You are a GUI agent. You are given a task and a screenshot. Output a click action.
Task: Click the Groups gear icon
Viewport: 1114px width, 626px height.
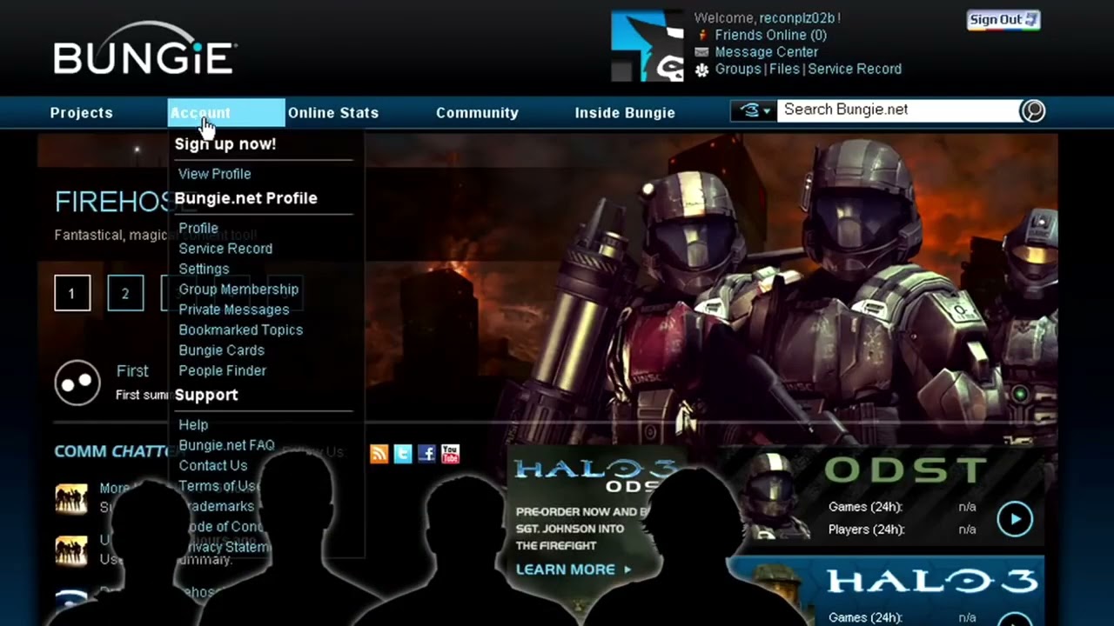(702, 70)
